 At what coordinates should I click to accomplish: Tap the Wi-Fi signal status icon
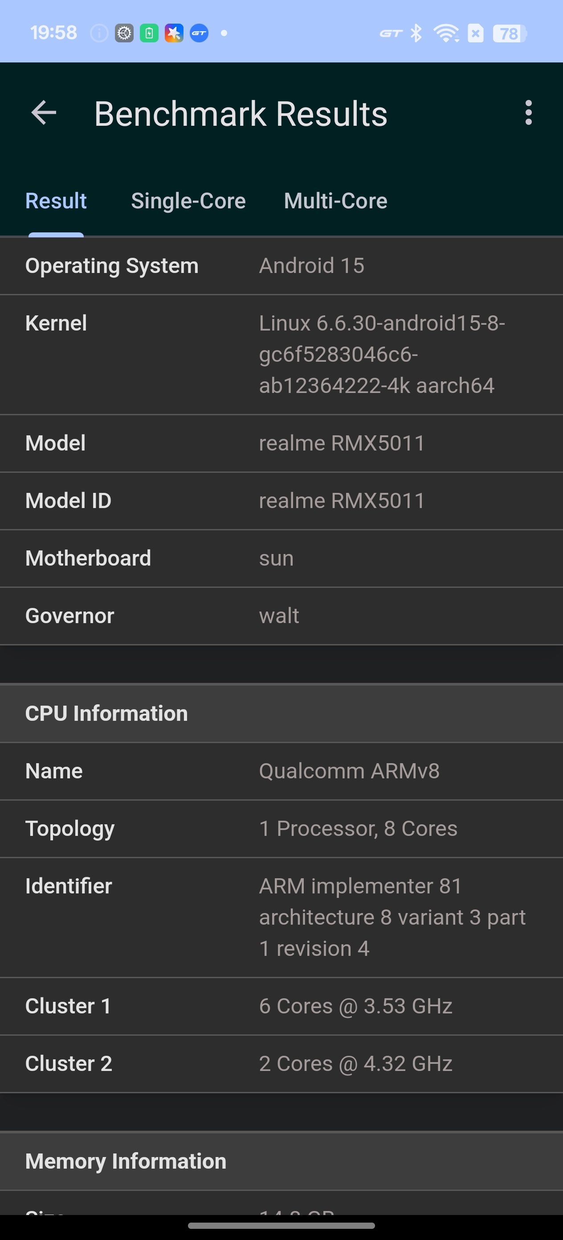click(x=446, y=33)
